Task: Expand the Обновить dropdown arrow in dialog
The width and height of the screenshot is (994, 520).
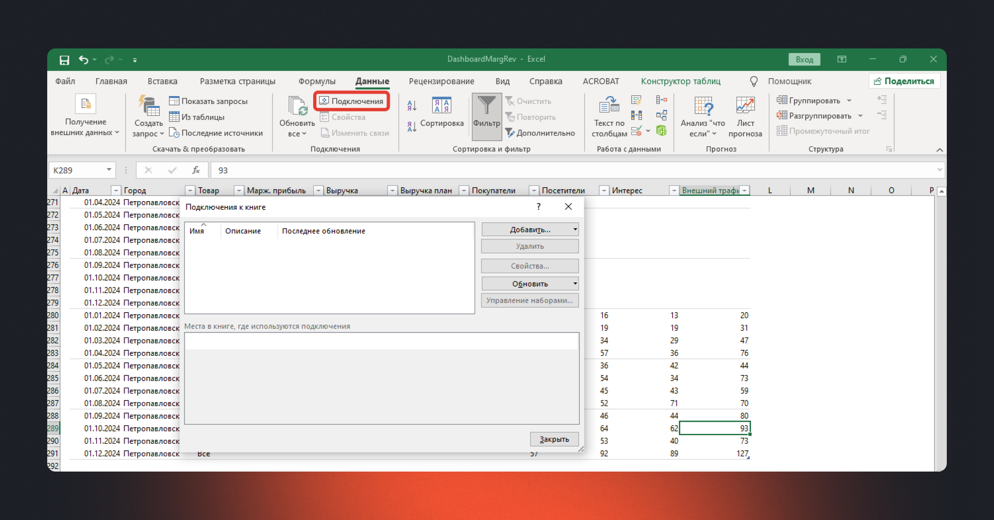Action: click(x=575, y=284)
